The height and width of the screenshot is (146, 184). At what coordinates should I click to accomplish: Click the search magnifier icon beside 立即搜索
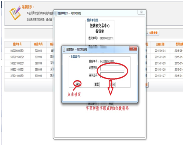point(147,33)
